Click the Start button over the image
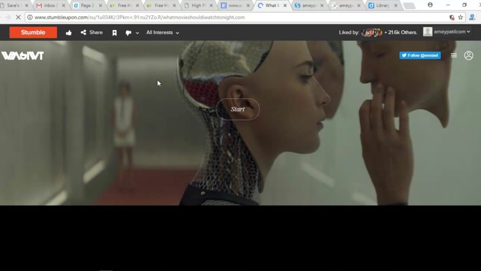 pyautogui.click(x=238, y=109)
